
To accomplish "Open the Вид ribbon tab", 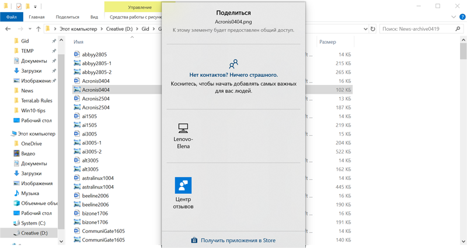I will pos(94,17).
